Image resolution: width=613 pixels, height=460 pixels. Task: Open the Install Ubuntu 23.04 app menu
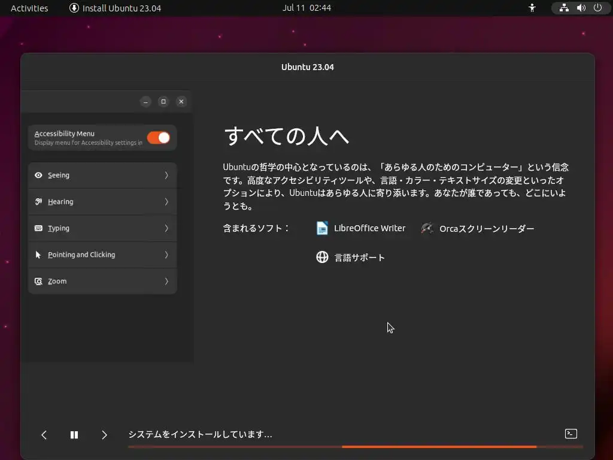(x=115, y=8)
